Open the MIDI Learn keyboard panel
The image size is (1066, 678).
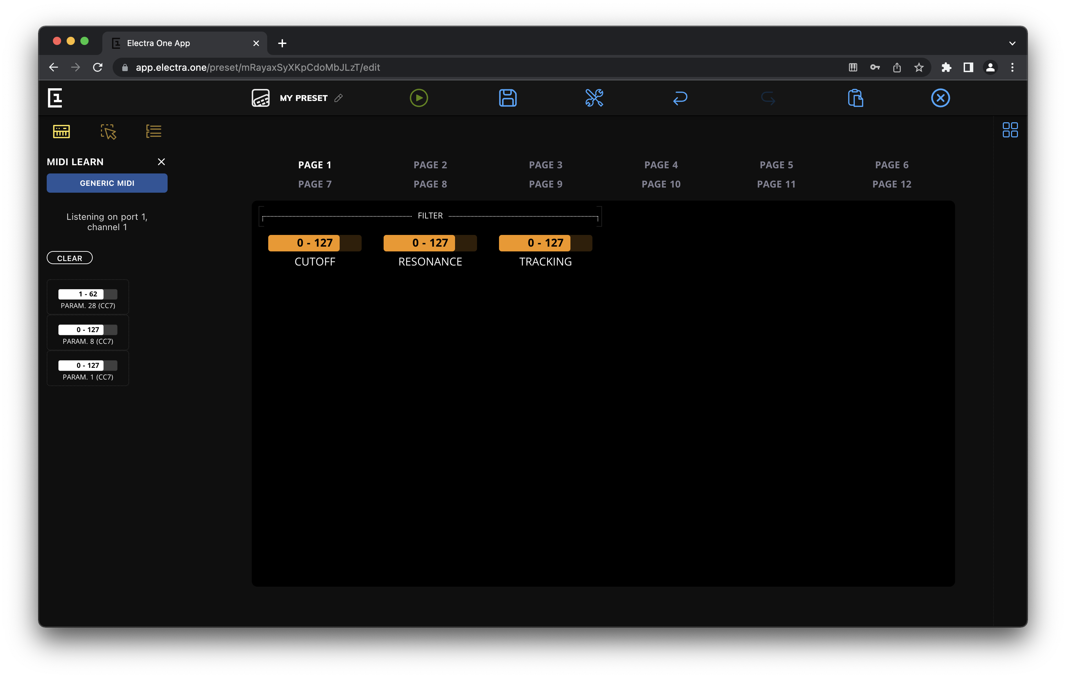pyautogui.click(x=61, y=131)
